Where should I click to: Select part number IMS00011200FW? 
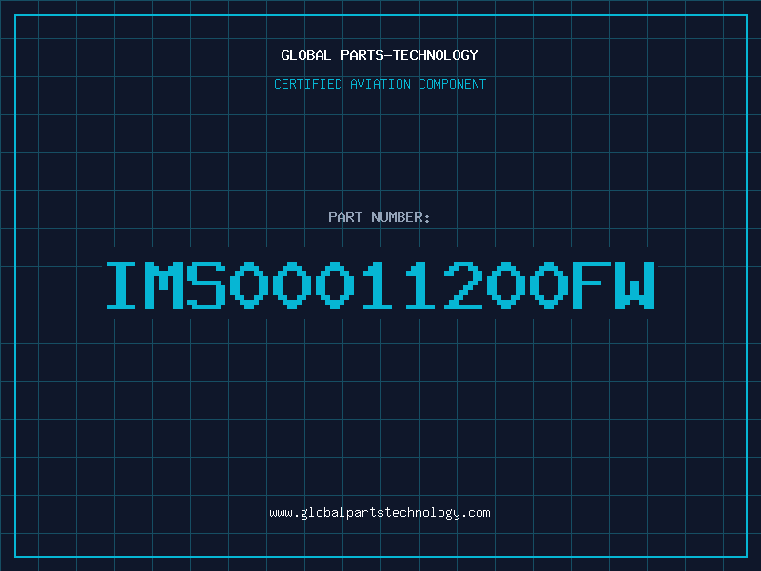[x=380, y=285]
